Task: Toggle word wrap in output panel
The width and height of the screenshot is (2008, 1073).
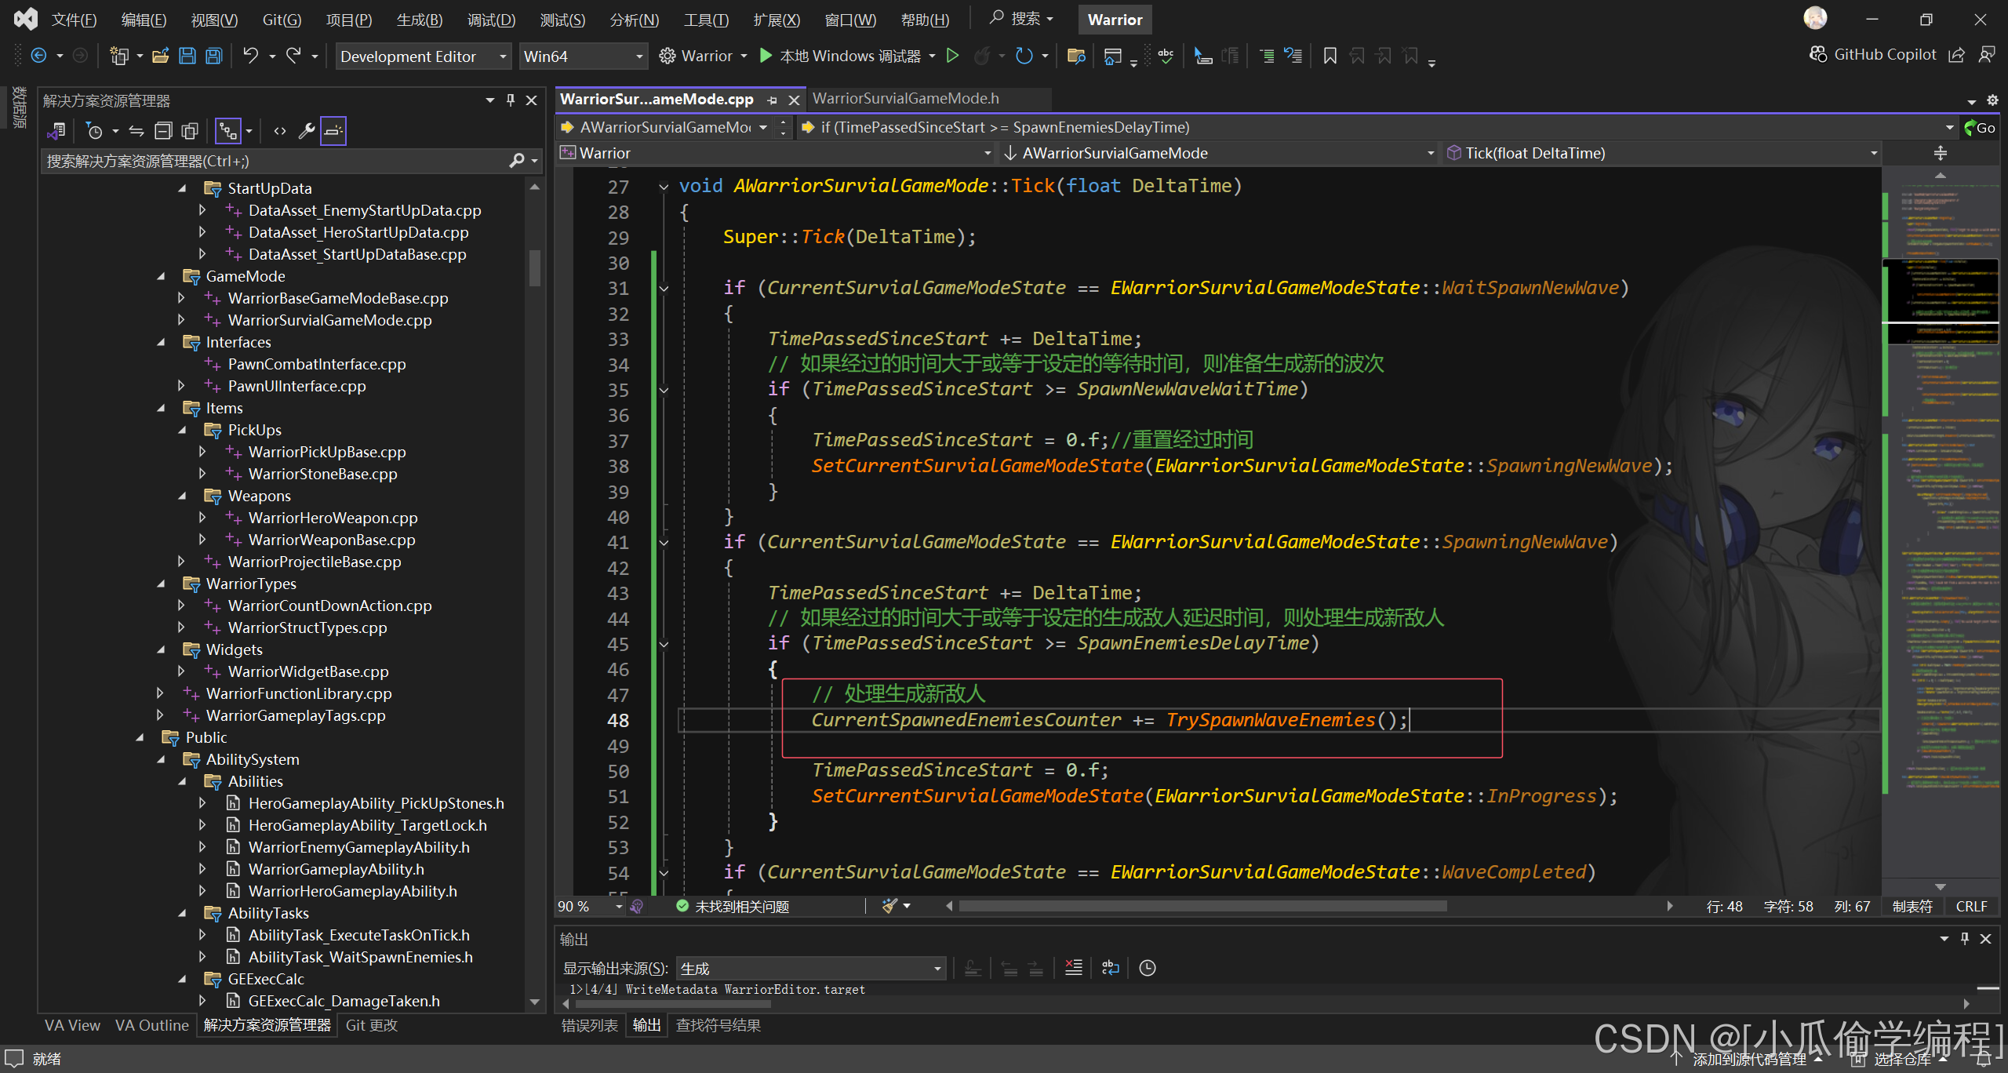Action: coord(1110,968)
